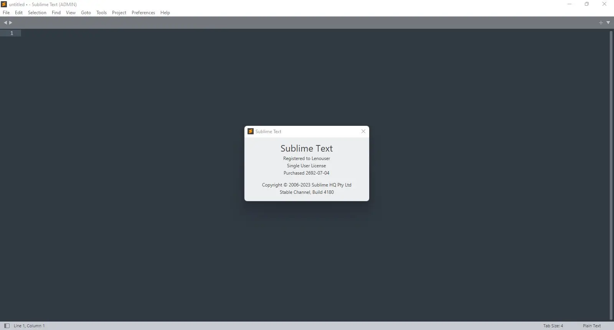Click the Sublime Text logo in the title bar
The image size is (614, 330).
(x=4, y=4)
